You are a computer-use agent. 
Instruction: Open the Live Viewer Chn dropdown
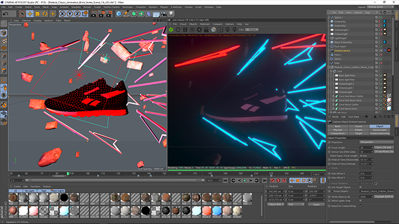[252, 30]
